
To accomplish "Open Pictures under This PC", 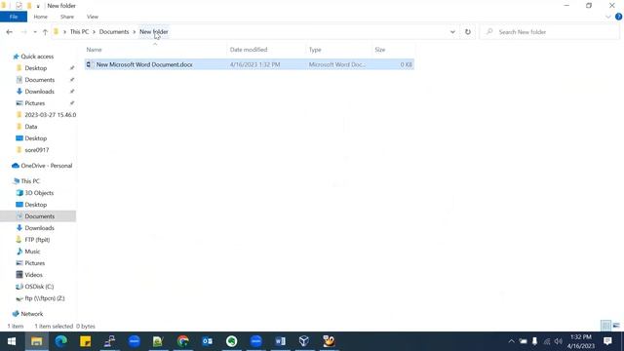I will tap(35, 263).
